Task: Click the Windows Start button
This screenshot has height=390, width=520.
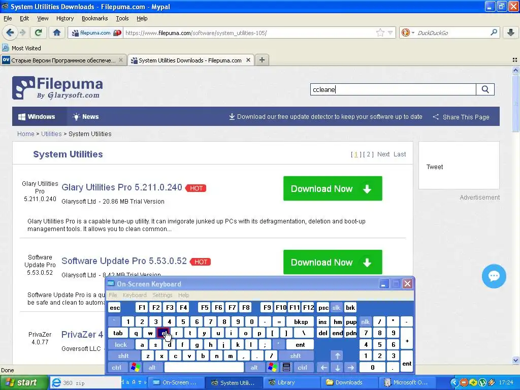Action: pos(24,383)
